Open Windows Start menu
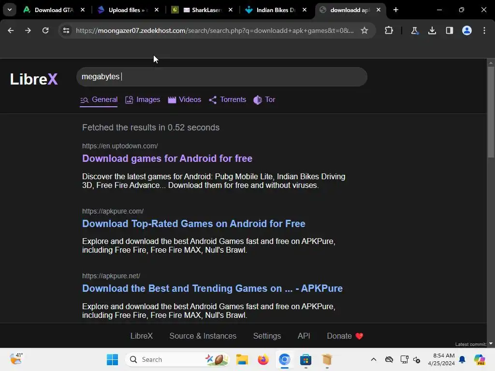Screen dimensions: 495x371 pos(112,359)
